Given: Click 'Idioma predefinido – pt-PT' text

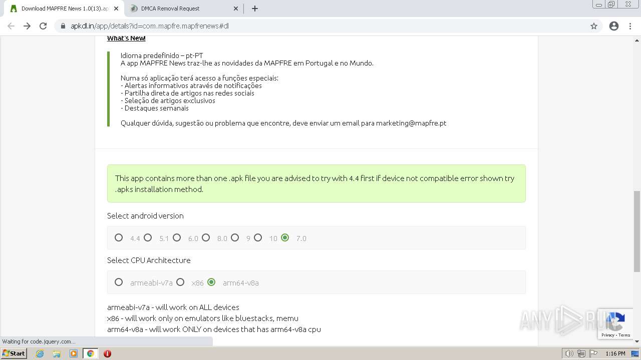Looking at the screenshot, I should pos(162,55).
